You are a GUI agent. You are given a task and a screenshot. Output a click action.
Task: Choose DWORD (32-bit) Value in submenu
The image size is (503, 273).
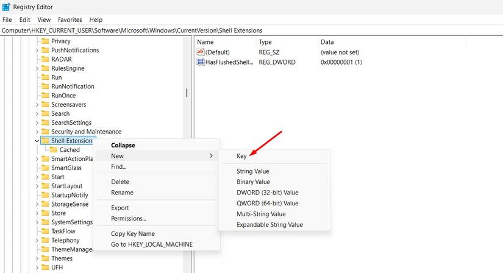[274, 193]
